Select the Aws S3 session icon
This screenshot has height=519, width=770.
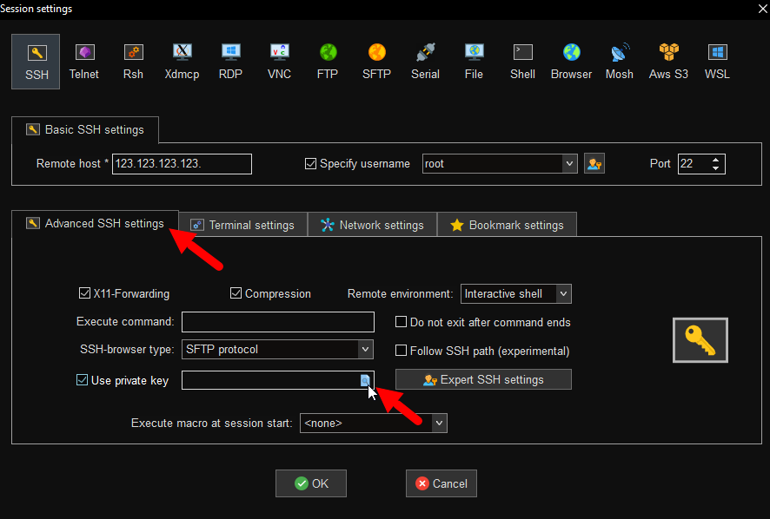coord(668,61)
